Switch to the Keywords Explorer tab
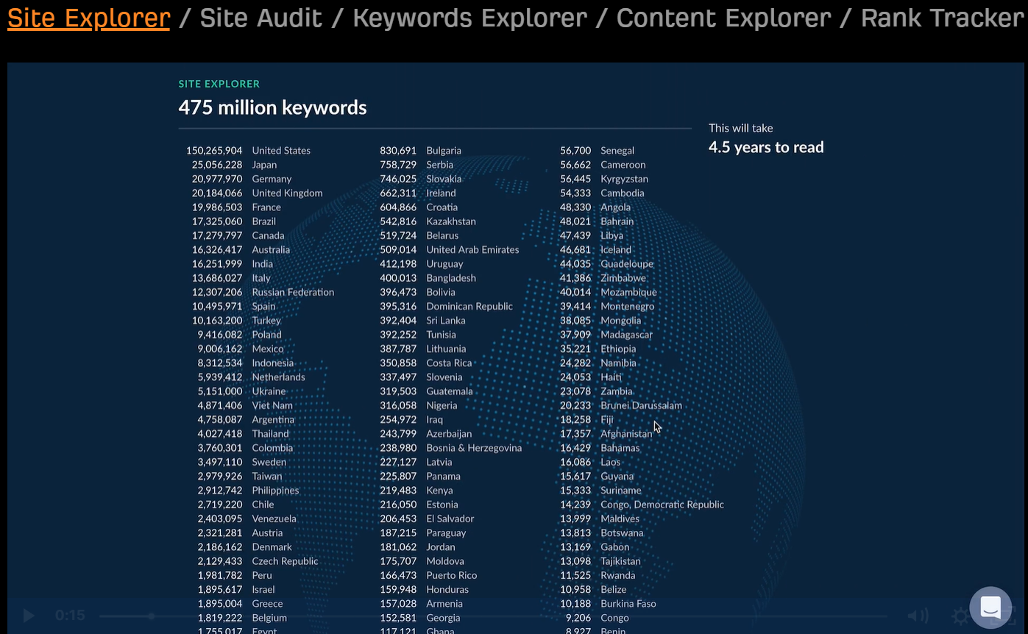Image resolution: width=1028 pixels, height=634 pixels. pyautogui.click(x=470, y=18)
